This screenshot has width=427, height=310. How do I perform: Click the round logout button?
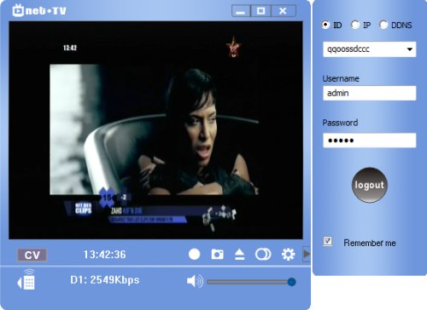point(370,185)
